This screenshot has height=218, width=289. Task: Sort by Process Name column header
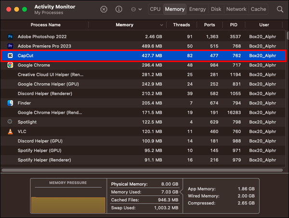pyautogui.click(x=46, y=25)
